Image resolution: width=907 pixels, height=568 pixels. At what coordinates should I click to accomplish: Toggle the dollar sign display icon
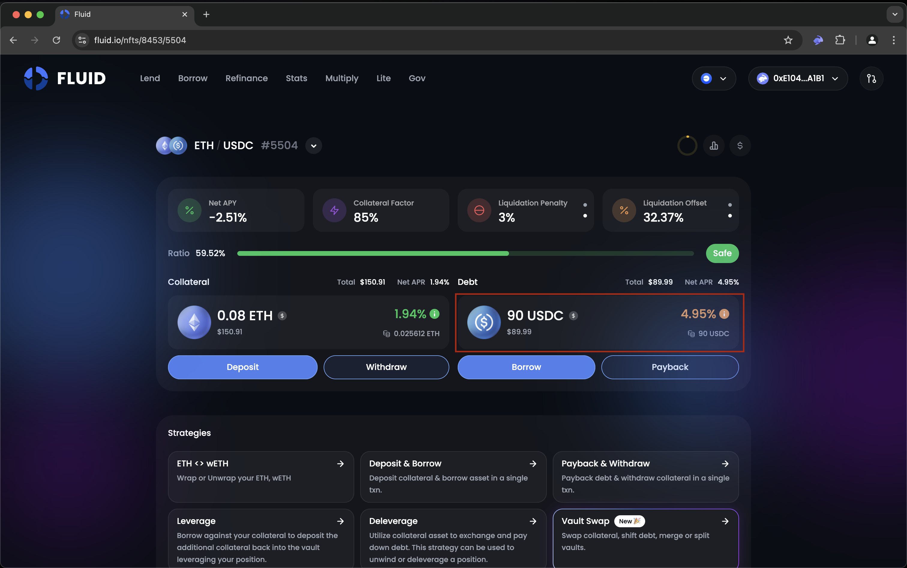[740, 146]
